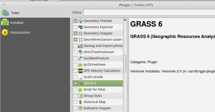Click the Geometry Snapper plugin icon
The image size is (215, 112).
click(80, 33)
